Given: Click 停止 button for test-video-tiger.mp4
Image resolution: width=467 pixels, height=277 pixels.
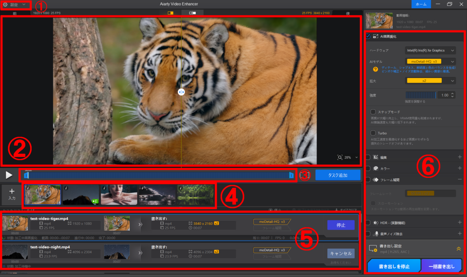Looking at the screenshot, I should click(x=341, y=225).
